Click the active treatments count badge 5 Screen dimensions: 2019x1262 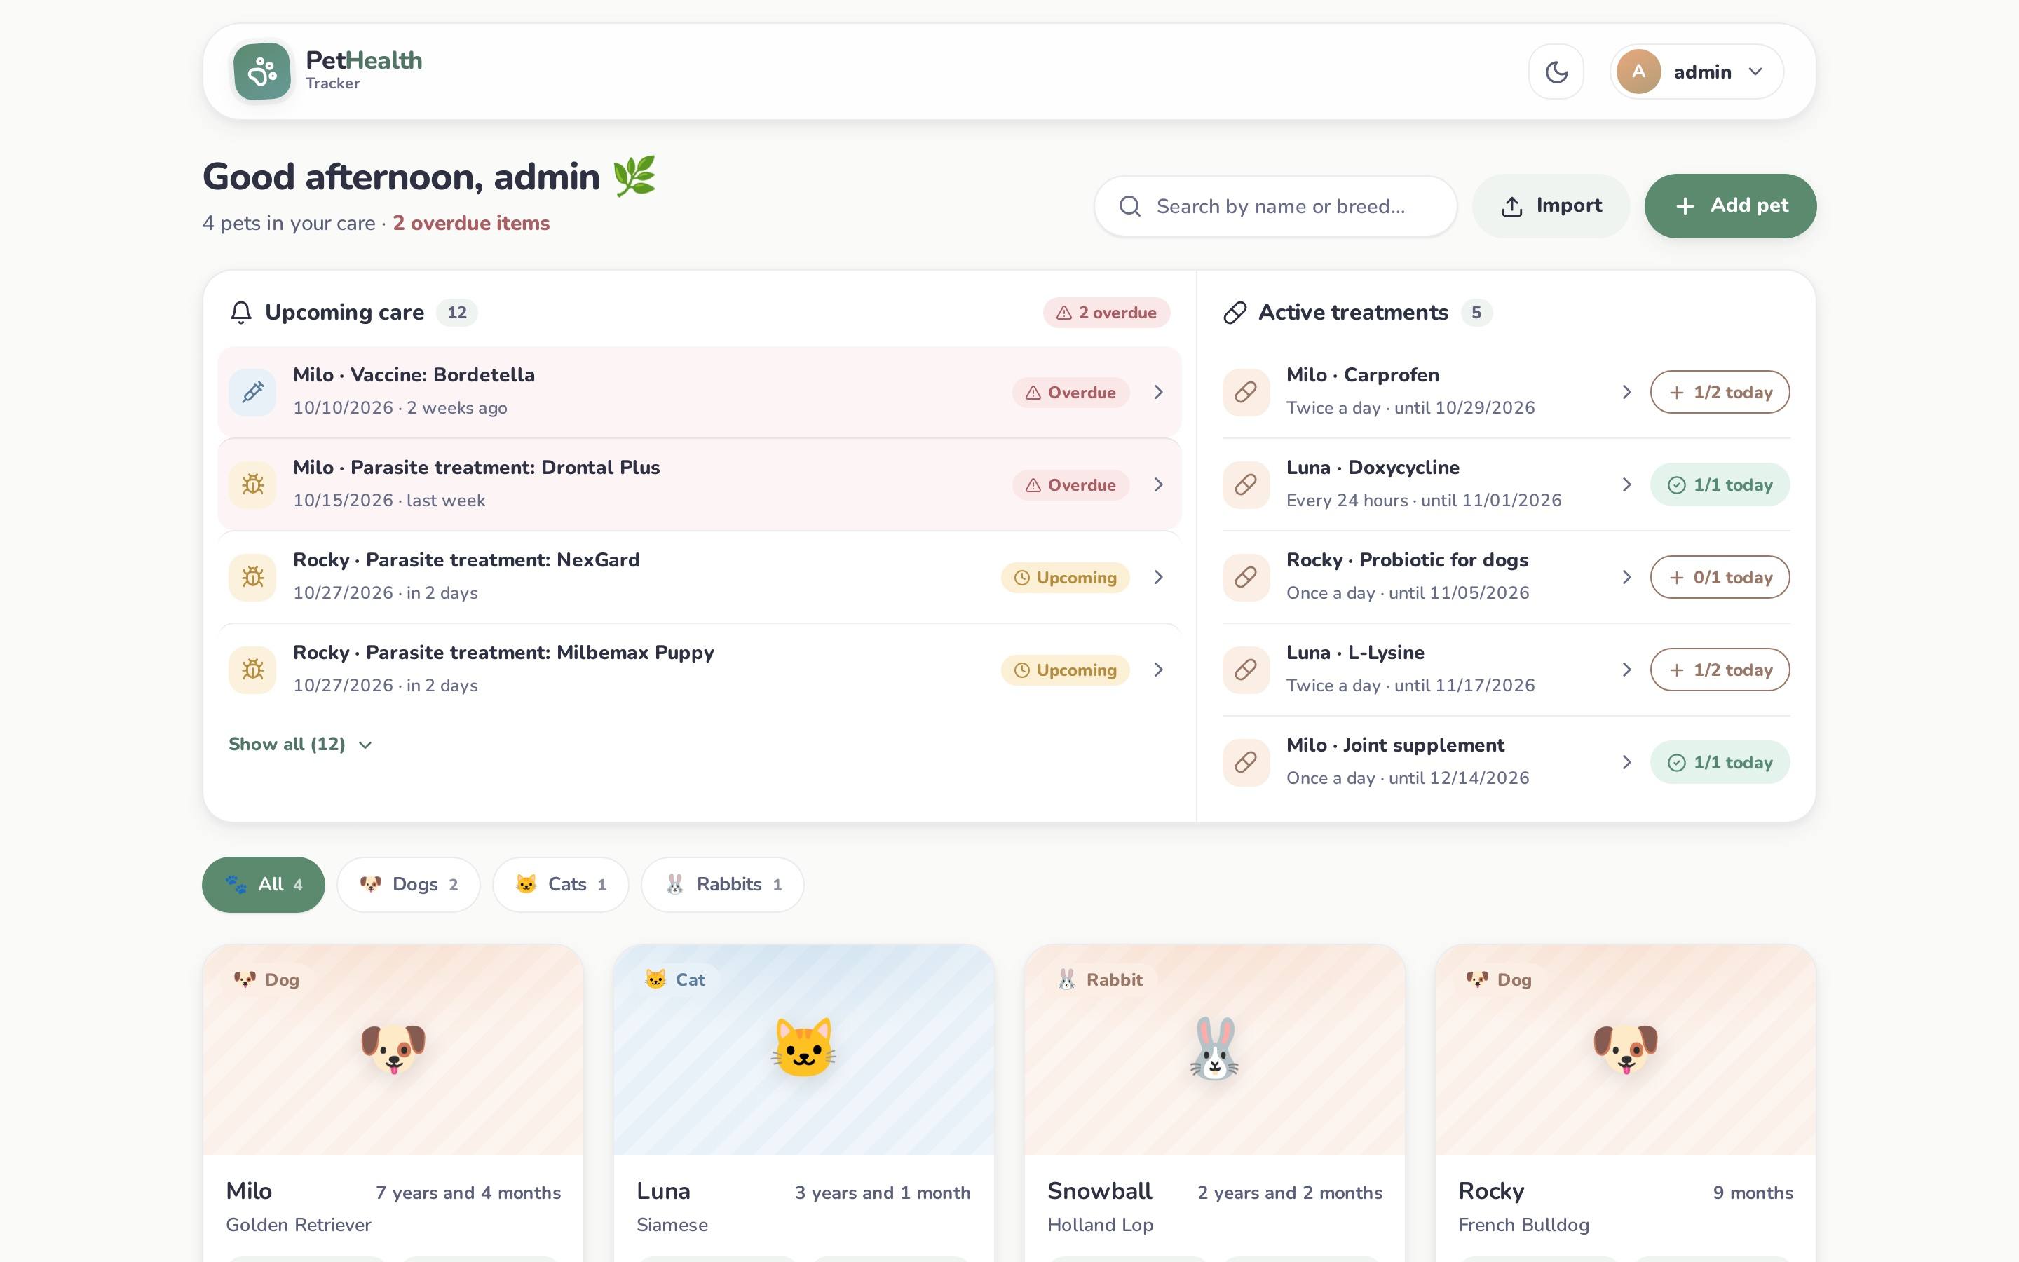[1476, 313]
